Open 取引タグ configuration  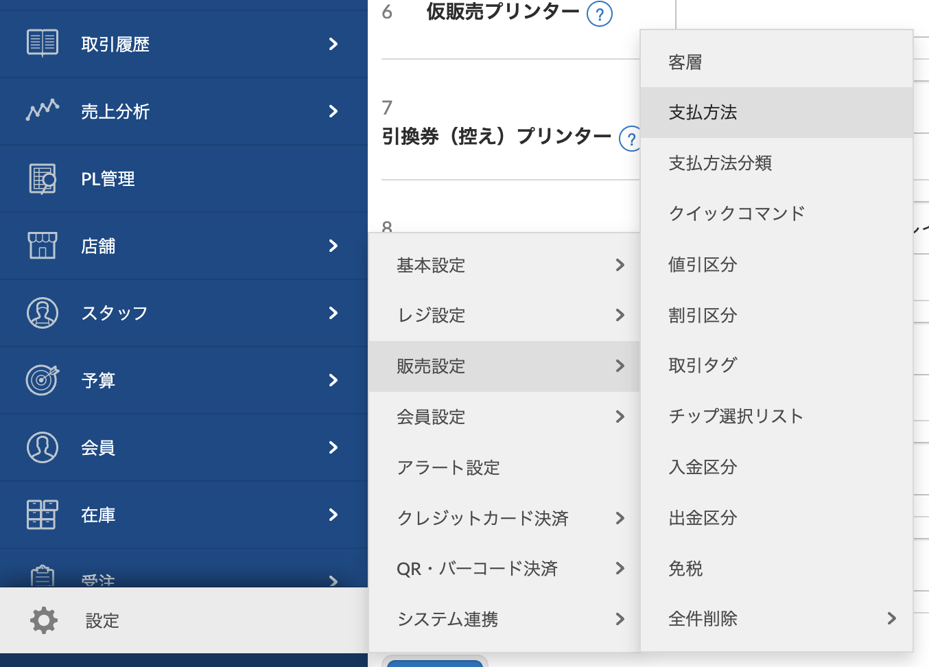[702, 365]
